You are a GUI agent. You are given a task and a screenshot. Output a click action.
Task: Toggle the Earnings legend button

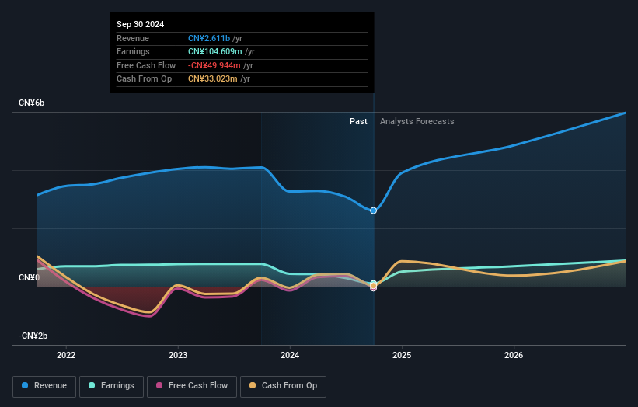pos(111,386)
